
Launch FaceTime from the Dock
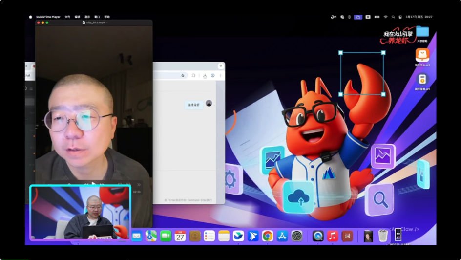click(x=166, y=236)
